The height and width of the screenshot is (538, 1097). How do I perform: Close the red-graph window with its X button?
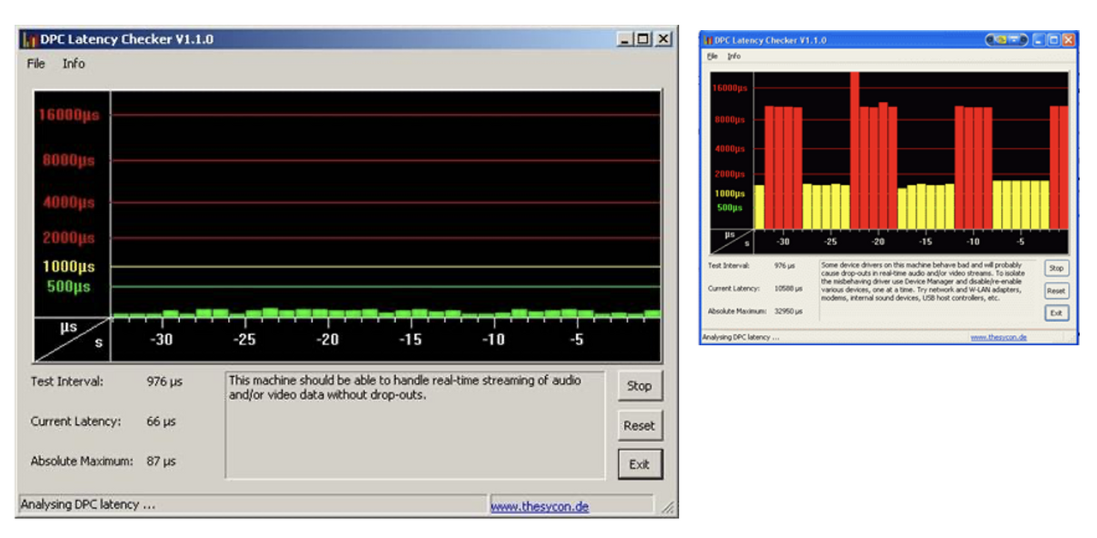click(1068, 39)
